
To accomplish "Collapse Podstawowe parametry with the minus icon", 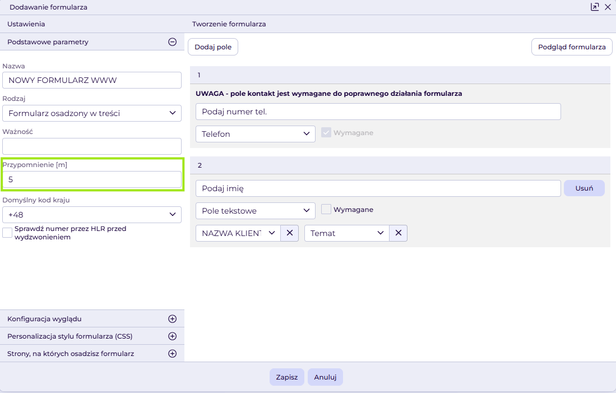I will [x=172, y=41].
